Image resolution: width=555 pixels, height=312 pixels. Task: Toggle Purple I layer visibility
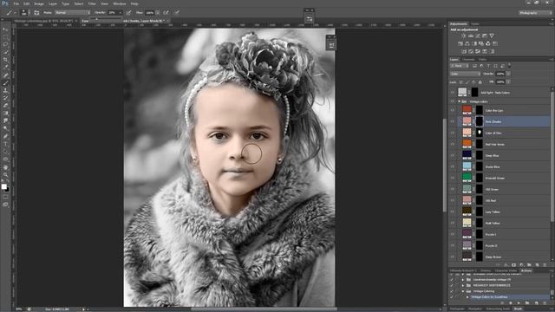tap(453, 234)
